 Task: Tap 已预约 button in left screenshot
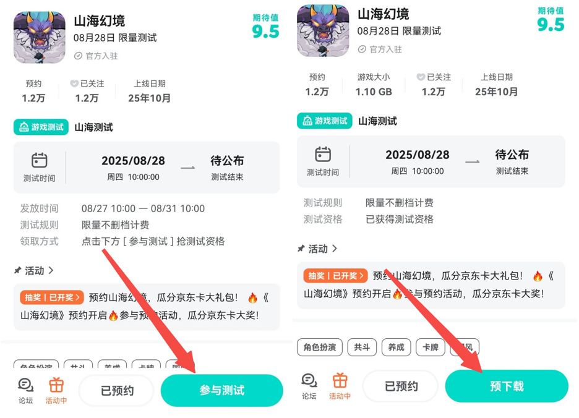tap(117, 390)
